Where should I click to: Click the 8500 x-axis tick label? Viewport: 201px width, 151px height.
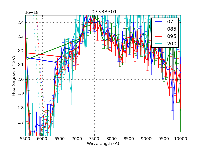(x=129, y=139)
